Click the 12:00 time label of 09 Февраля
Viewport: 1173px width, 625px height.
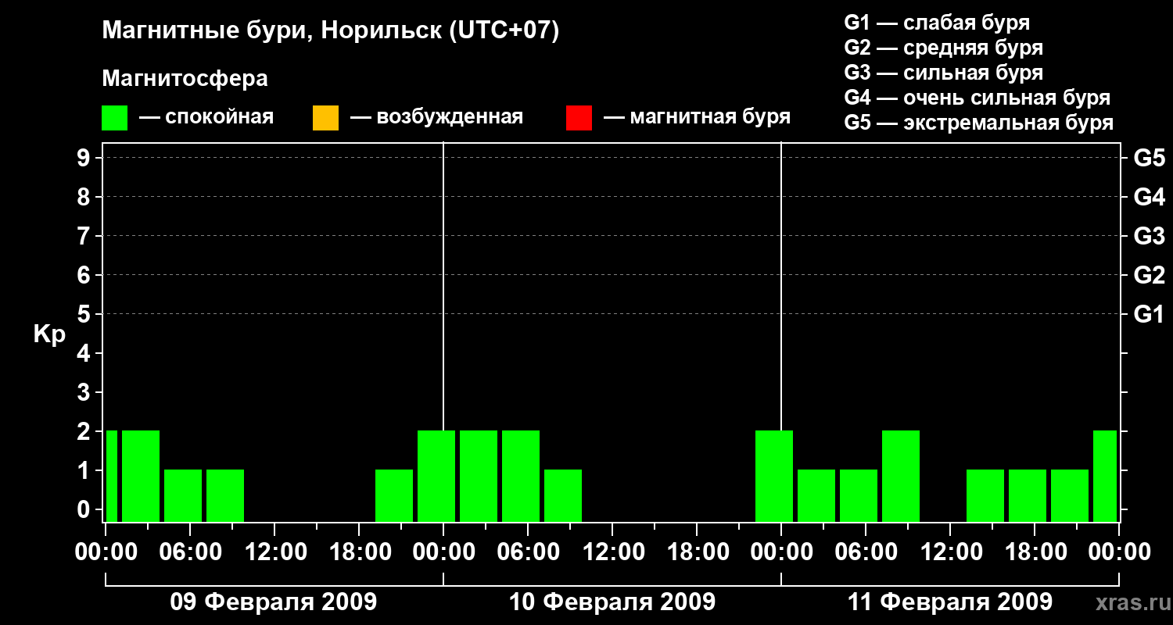coord(274,552)
